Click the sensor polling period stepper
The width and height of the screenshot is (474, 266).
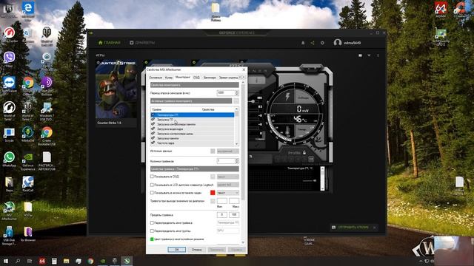pos(237,93)
